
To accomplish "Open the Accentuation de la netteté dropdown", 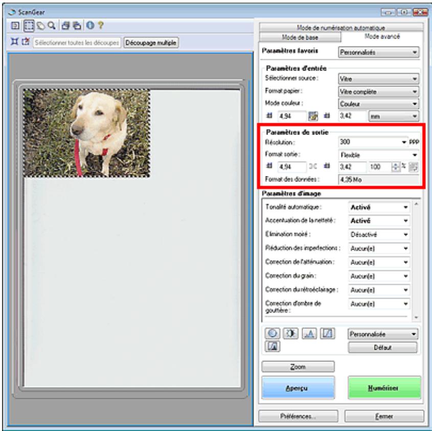I will click(379, 221).
